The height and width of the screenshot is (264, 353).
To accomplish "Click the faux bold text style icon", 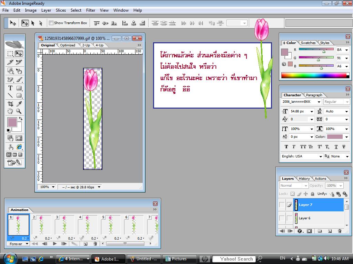I will pyautogui.click(x=286, y=147).
